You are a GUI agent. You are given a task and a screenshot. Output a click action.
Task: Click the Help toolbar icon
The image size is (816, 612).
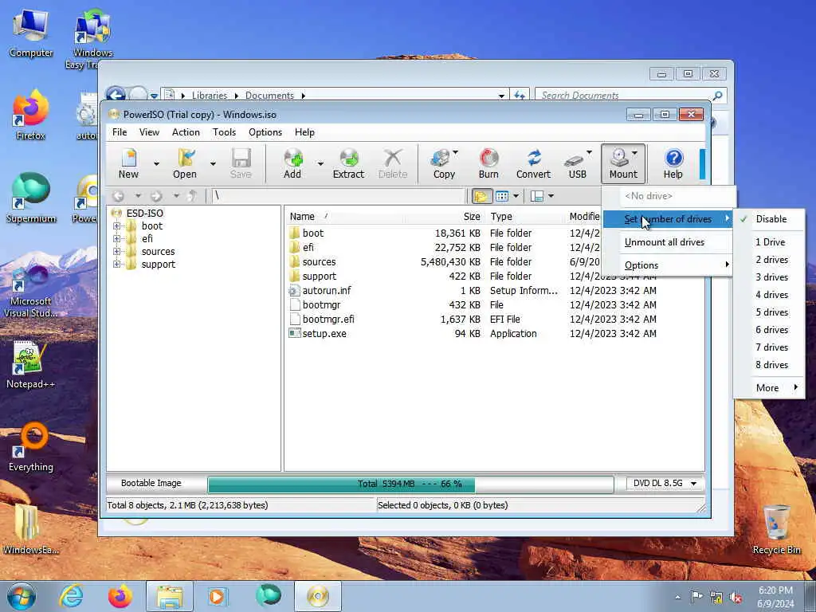coord(673,163)
